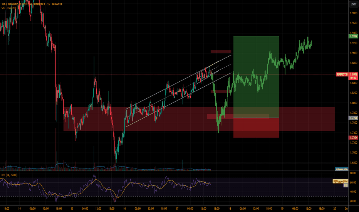Click the 1.8200 price axis value
This screenshot has height=212, width=359.
coord(354,93)
